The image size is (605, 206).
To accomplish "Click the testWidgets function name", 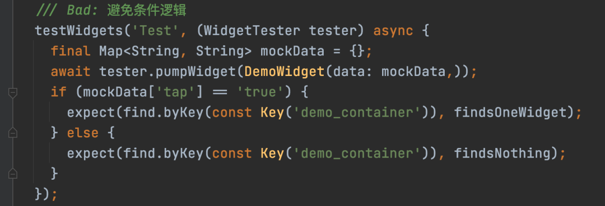I will tap(79, 31).
